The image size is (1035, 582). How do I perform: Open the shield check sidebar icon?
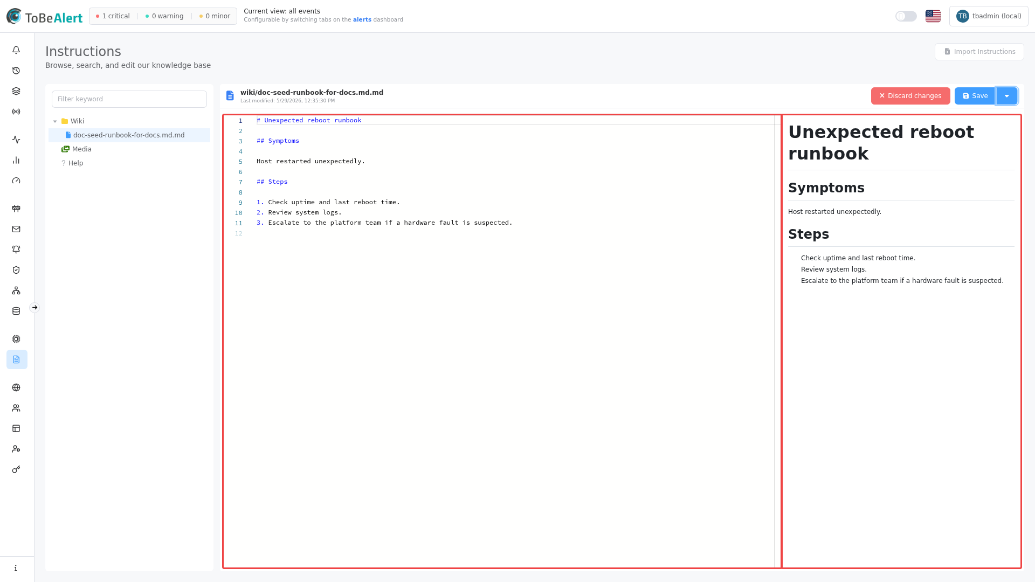(x=16, y=270)
